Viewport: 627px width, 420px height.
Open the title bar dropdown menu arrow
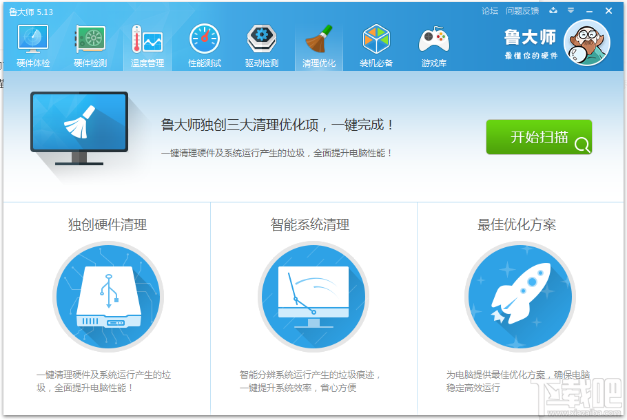click(571, 10)
